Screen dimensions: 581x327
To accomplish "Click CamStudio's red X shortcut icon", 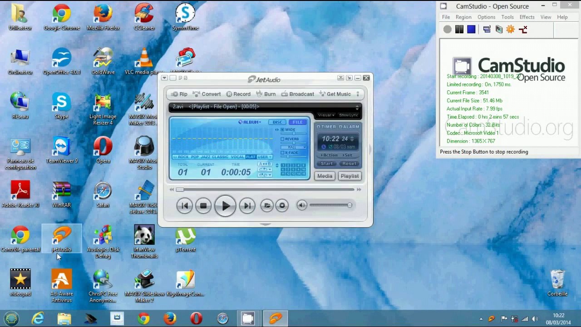I will click(523, 30).
